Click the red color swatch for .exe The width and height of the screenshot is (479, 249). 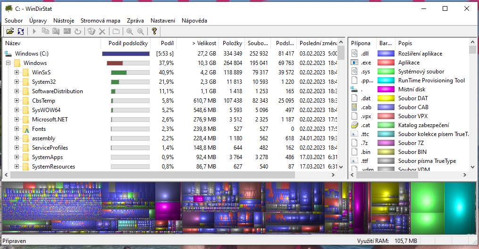click(386, 63)
